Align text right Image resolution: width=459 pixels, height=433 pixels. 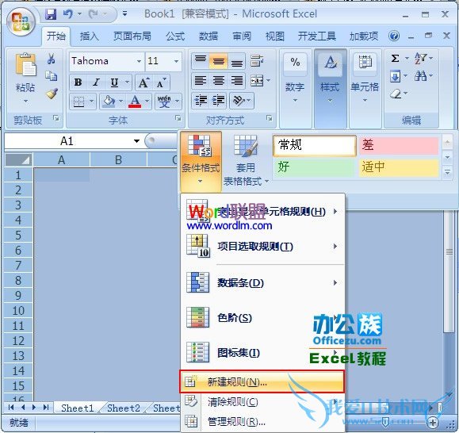(236, 80)
